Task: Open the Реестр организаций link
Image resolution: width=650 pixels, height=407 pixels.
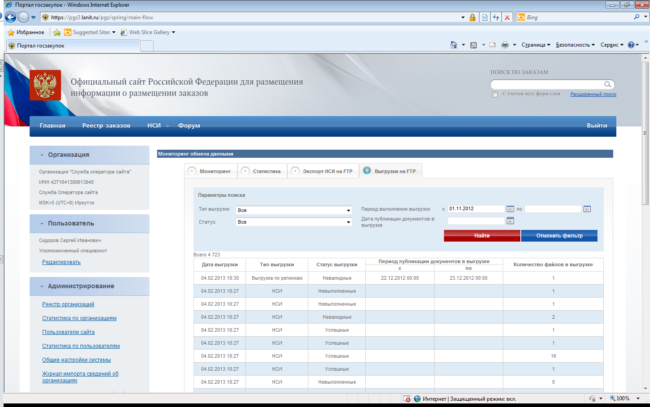Action: coord(68,304)
